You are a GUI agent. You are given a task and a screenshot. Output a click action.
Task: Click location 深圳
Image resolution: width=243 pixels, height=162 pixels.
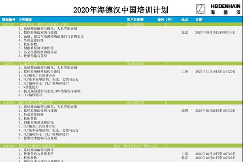point(185,111)
